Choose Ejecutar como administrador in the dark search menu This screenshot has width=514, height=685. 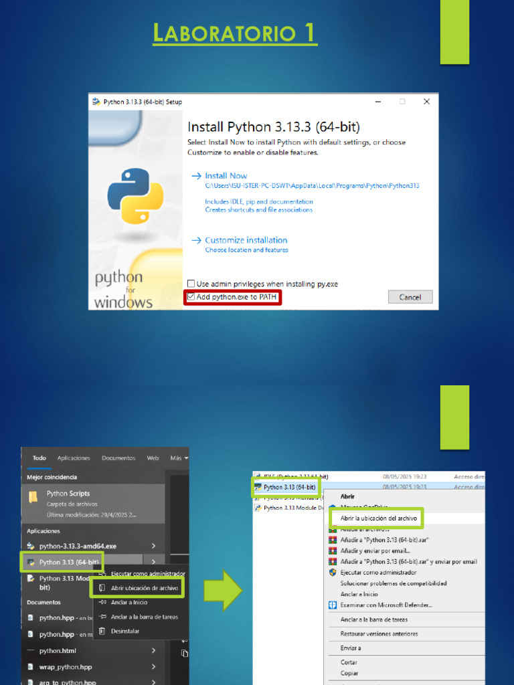(x=148, y=573)
